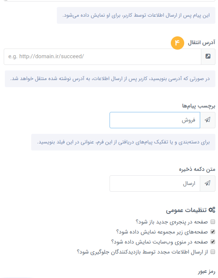Image resolution: width=218 pixels, height=278 pixels.
Task: Uncheck صفحه‌های زیر مجموعه نمایش داده شود
Action: 213,232
